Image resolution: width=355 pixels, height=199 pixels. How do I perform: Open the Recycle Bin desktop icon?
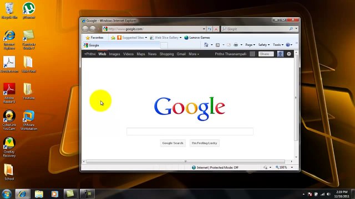click(9, 11)
